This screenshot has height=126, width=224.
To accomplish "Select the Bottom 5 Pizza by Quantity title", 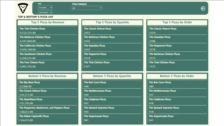I will [112, 76].
